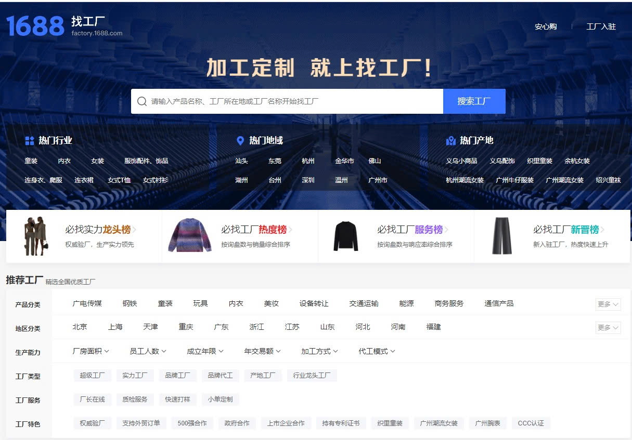Click the 搜索工厂 search button
This screenshot has height=440, width=632.
(x=474, y=101)
